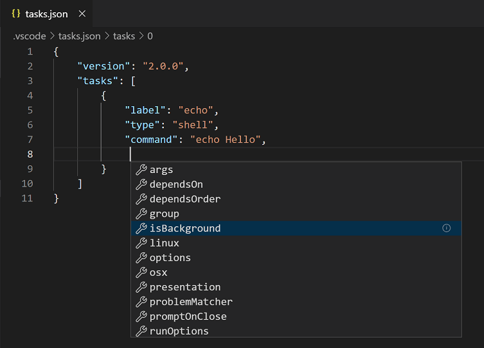The width and height of the screenshot is (484, 348).
Task: Click the wrench icon beside args
Action: tap(141, 170)
